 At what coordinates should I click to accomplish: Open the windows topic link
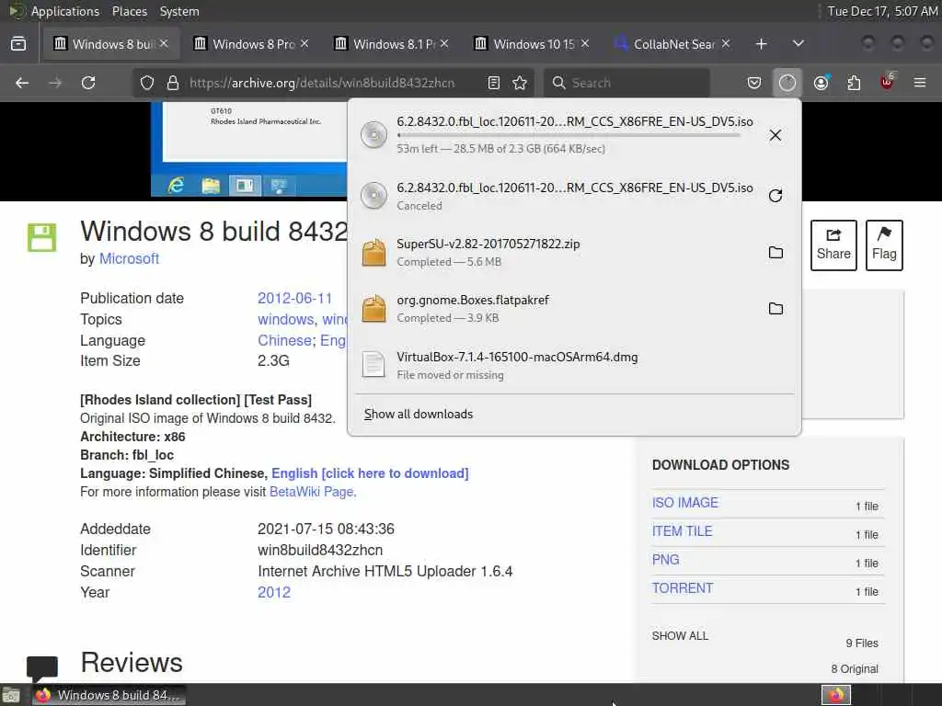[286, 319]
